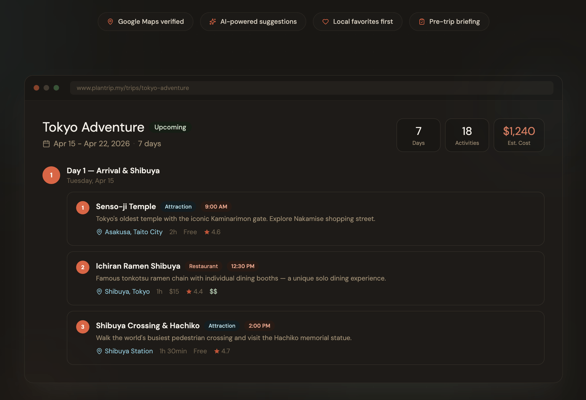Click the Pre-trip briefing pill
The height and width of the screenshot is (400, 586).
pyautogui.click(x=449, y=22)
